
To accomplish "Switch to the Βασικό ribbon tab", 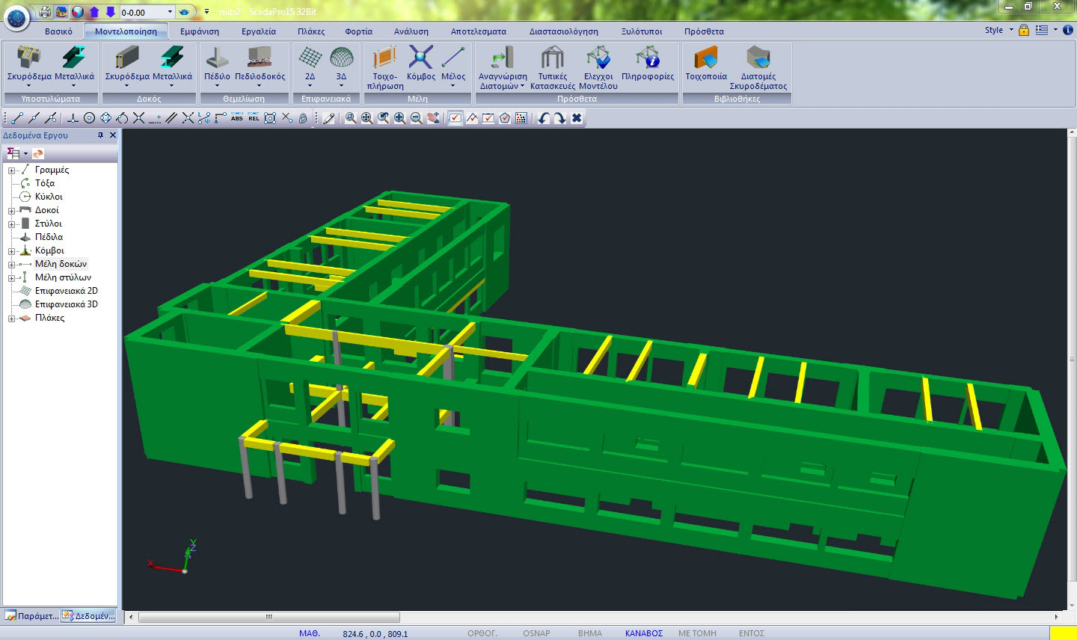I will click(x=58, y=31).
